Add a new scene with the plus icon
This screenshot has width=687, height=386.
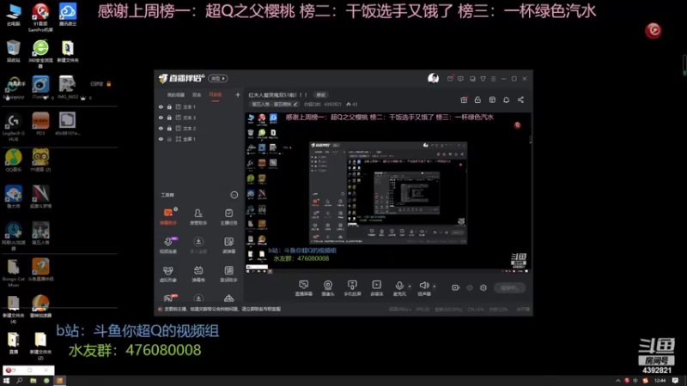pyautogui.click(x=238, y=94)
